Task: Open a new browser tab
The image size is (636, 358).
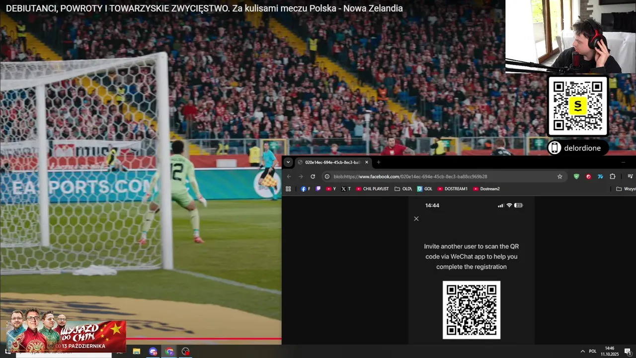Action: [378, 162]
